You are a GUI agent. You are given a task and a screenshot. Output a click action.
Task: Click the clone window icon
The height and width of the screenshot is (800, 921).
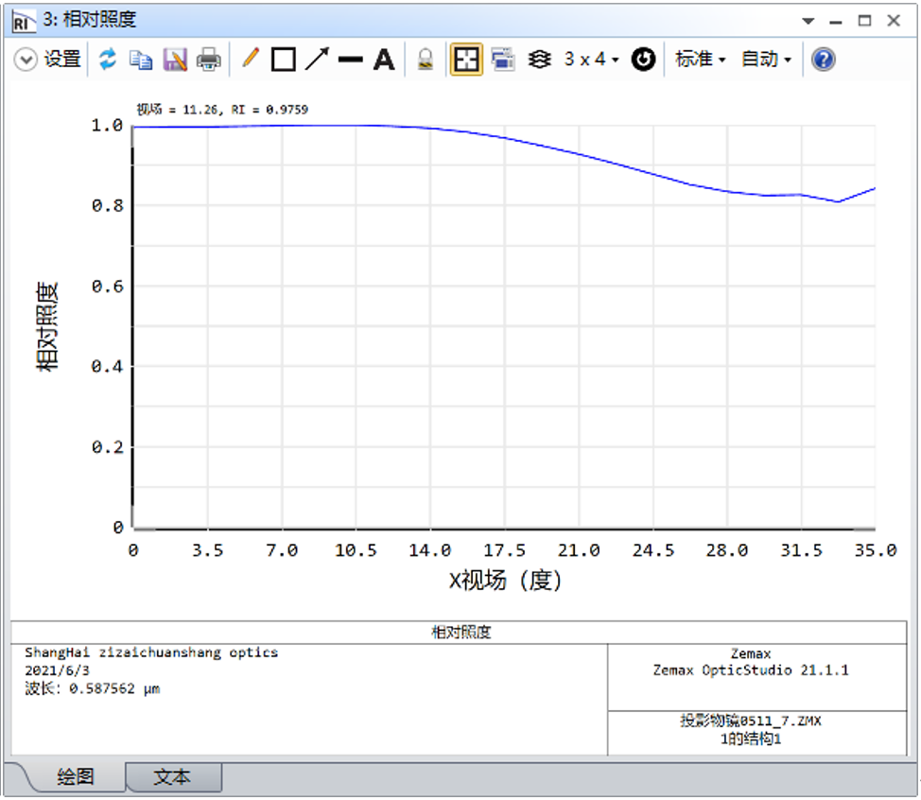click(x=503, y=60)
